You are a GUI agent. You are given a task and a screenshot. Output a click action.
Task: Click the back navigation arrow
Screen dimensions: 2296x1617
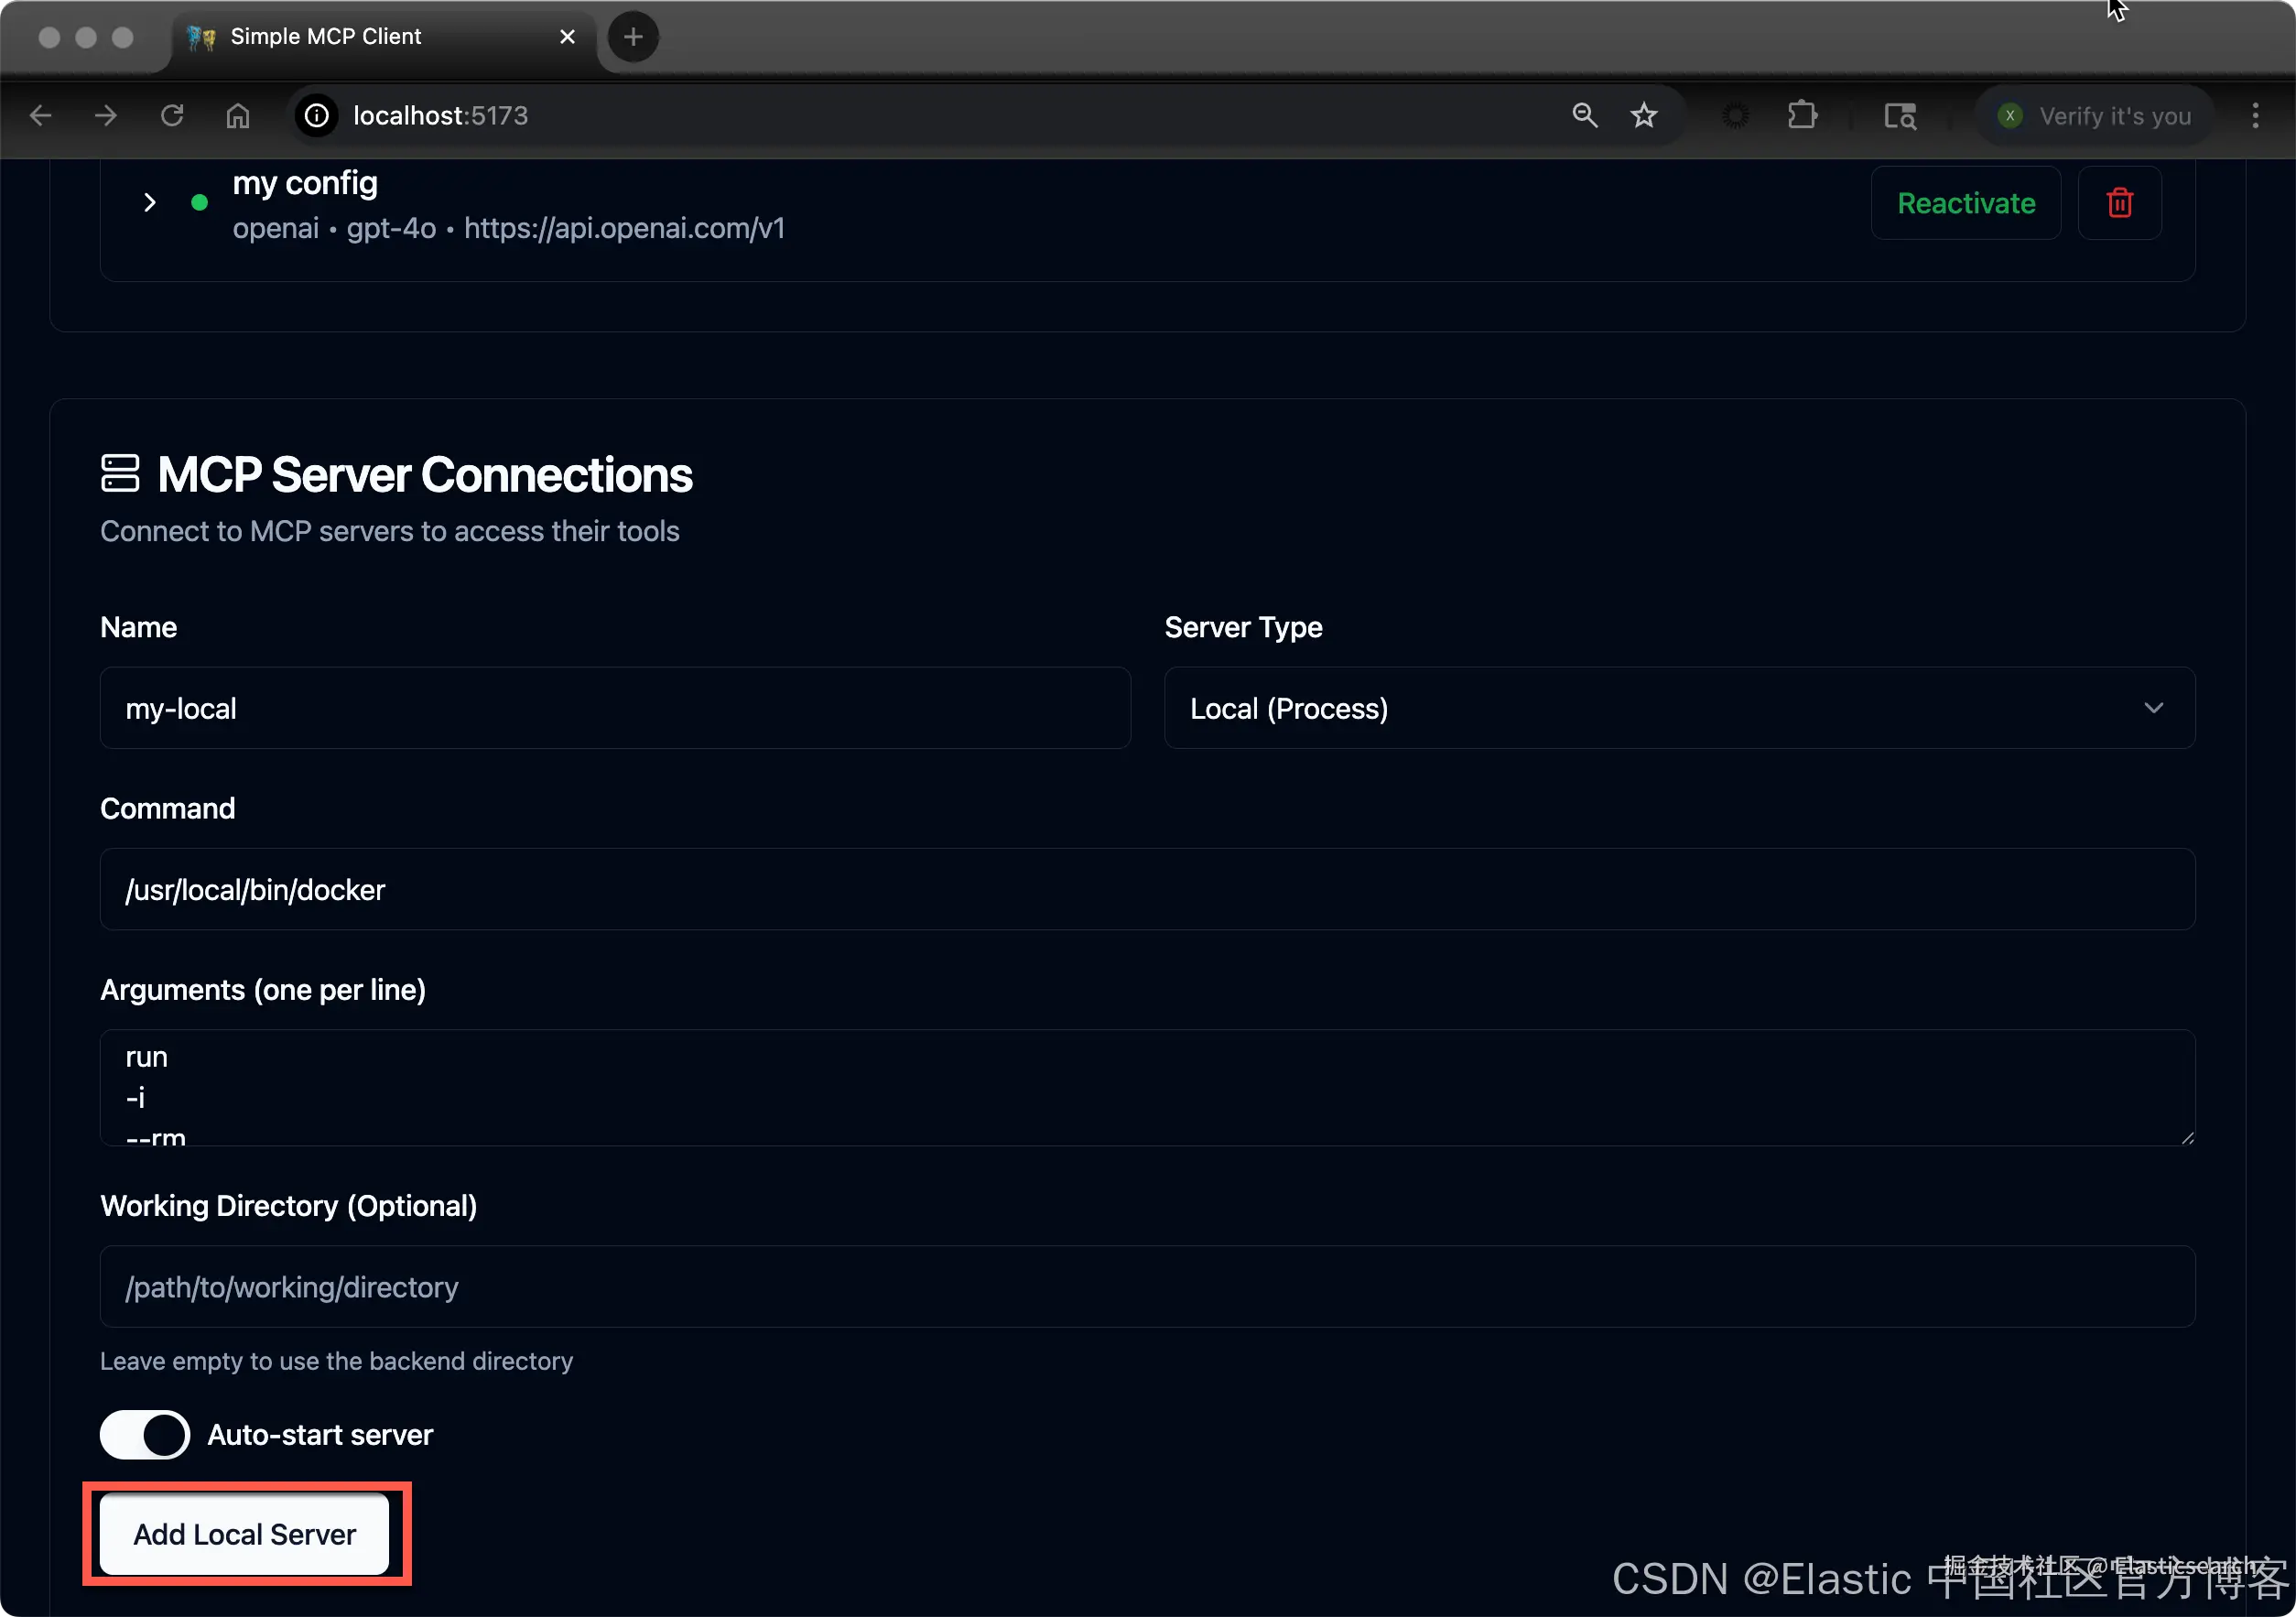[x=41, y=116]
